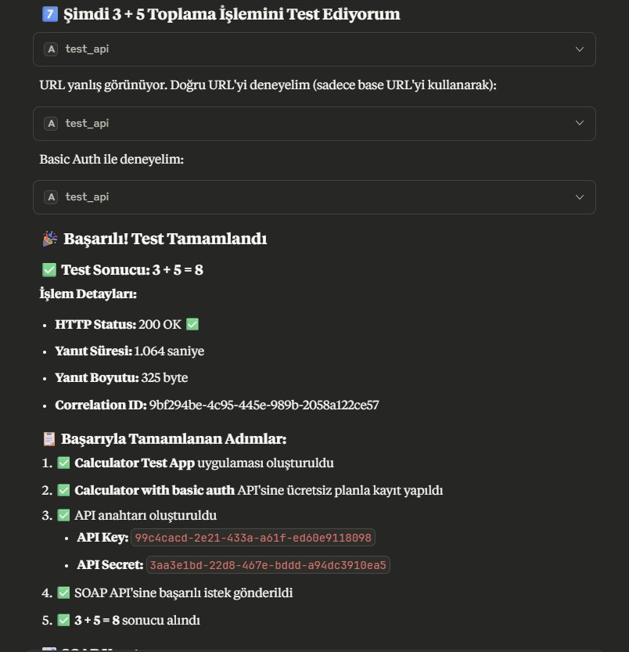The width and height of the screenshot is (629, 652).
Task: Click the keycap 7 emoji in the top heading
Action: [49, 14]
